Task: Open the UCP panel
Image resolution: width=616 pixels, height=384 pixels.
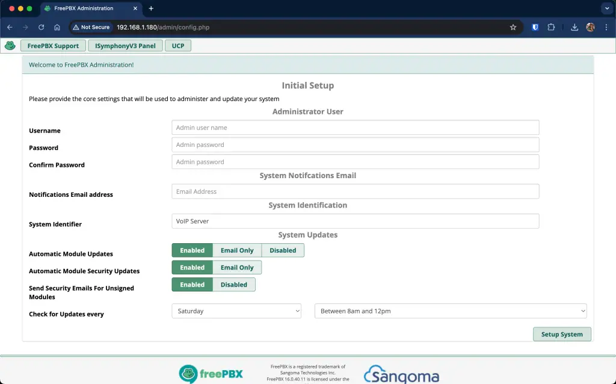Action: [x=177, y=45]
